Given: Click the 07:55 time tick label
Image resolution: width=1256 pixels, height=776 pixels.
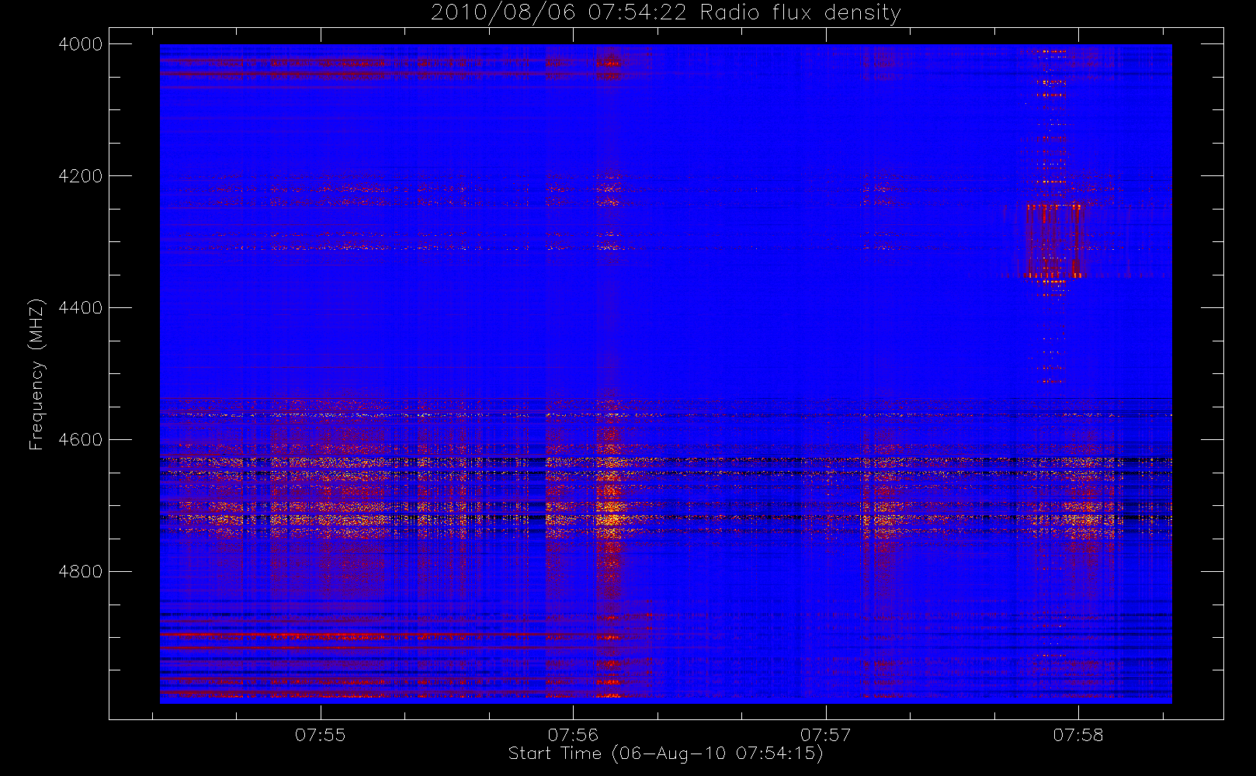Looking at the screenshot, I should coord(321,735).
